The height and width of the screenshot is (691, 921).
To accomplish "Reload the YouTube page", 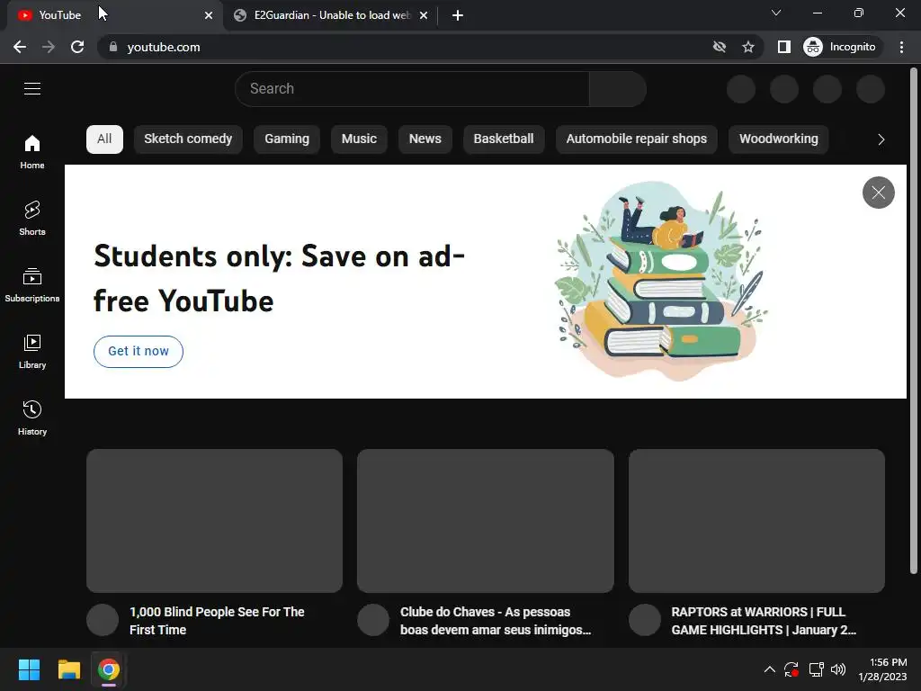I will [x=77, y=47].
